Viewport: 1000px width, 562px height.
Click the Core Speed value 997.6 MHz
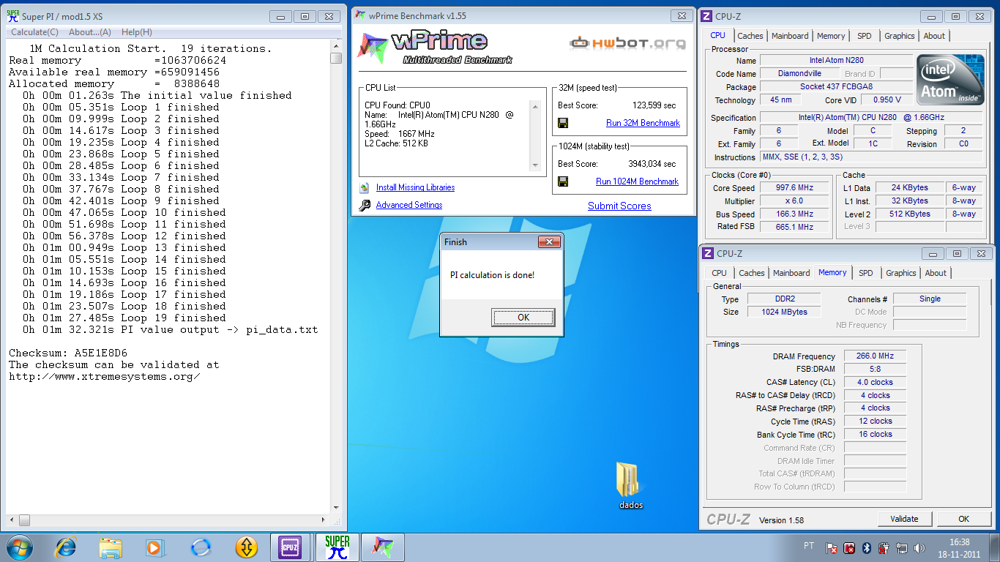(x=795, y=188)
